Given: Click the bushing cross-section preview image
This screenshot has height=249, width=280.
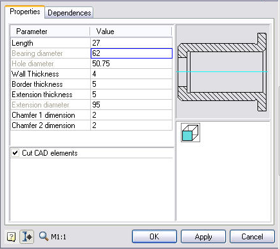Looking at the screenshot, I should click(223, 72).
